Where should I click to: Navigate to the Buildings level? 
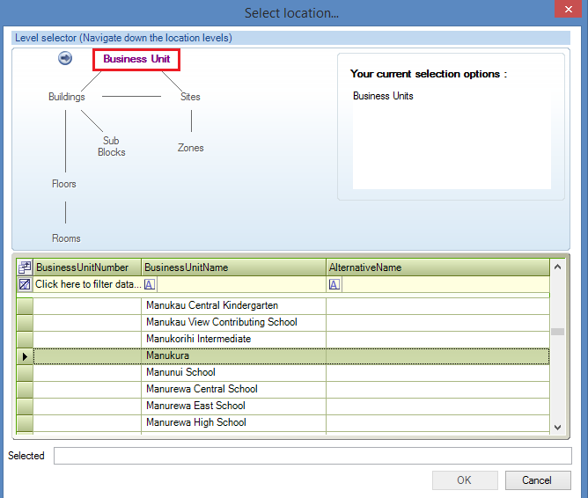pyautogui.click(x=67, y=97)
